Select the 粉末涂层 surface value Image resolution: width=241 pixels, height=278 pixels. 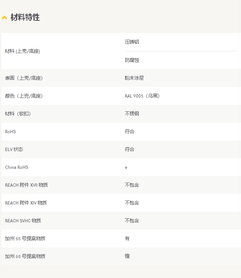point(134,78)
